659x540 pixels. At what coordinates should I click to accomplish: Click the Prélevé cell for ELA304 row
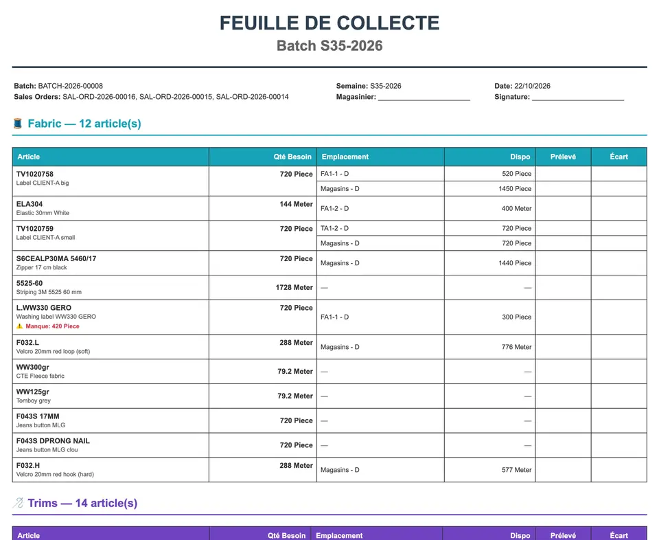click(563, 209)
